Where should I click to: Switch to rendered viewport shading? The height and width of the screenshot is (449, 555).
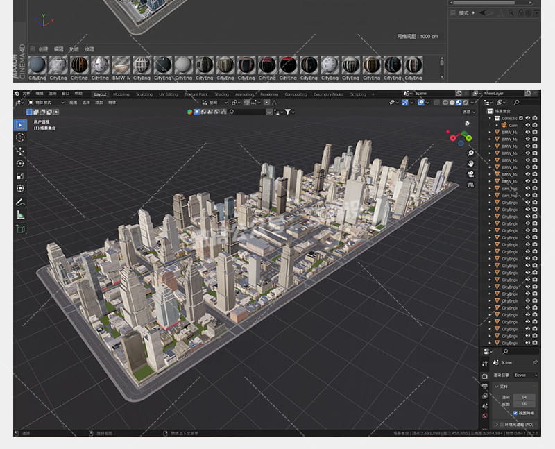[x=466, y=102]
